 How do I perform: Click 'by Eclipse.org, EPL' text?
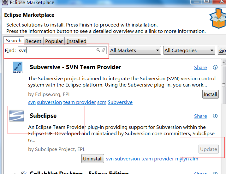49,94
